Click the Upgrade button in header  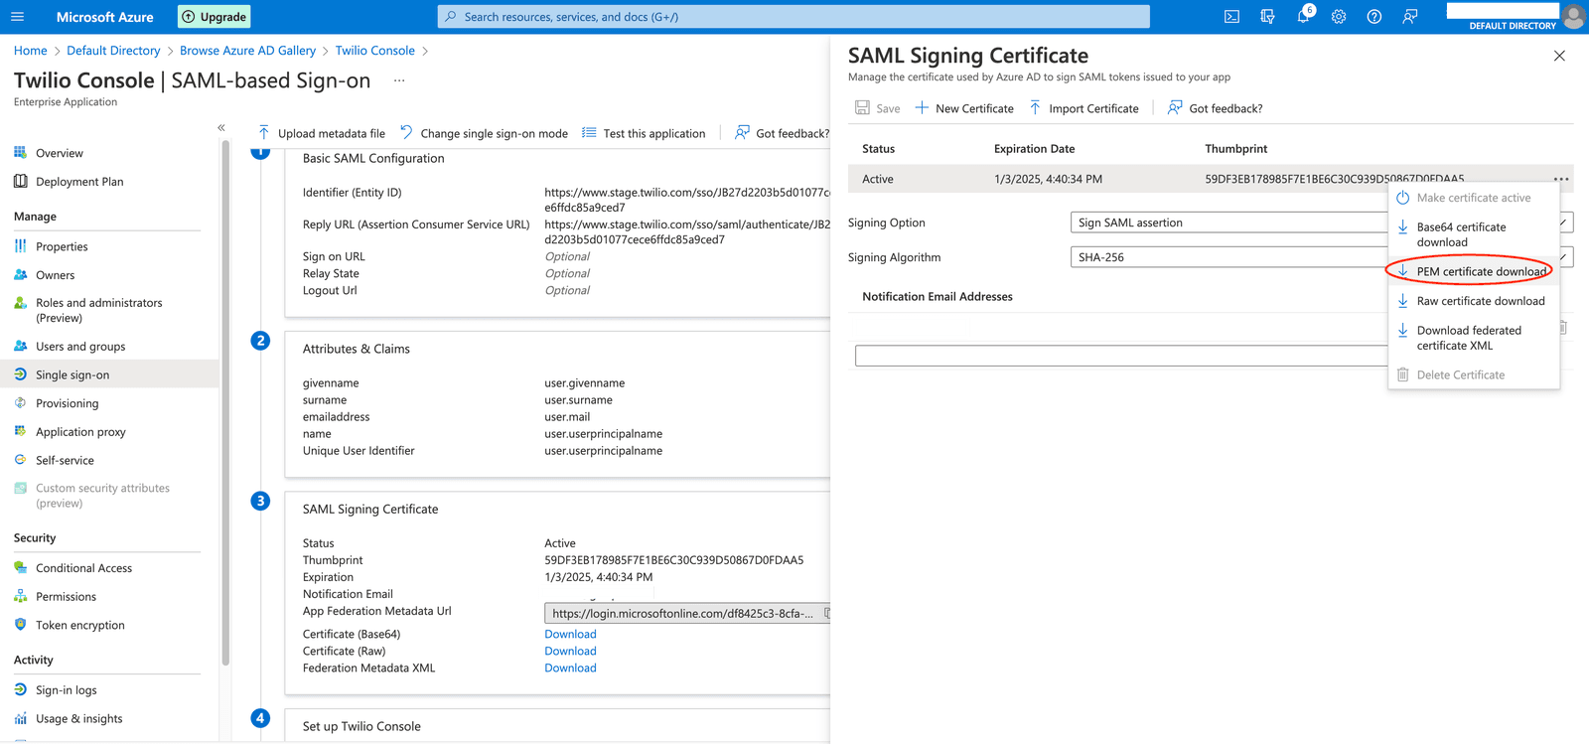215,17
